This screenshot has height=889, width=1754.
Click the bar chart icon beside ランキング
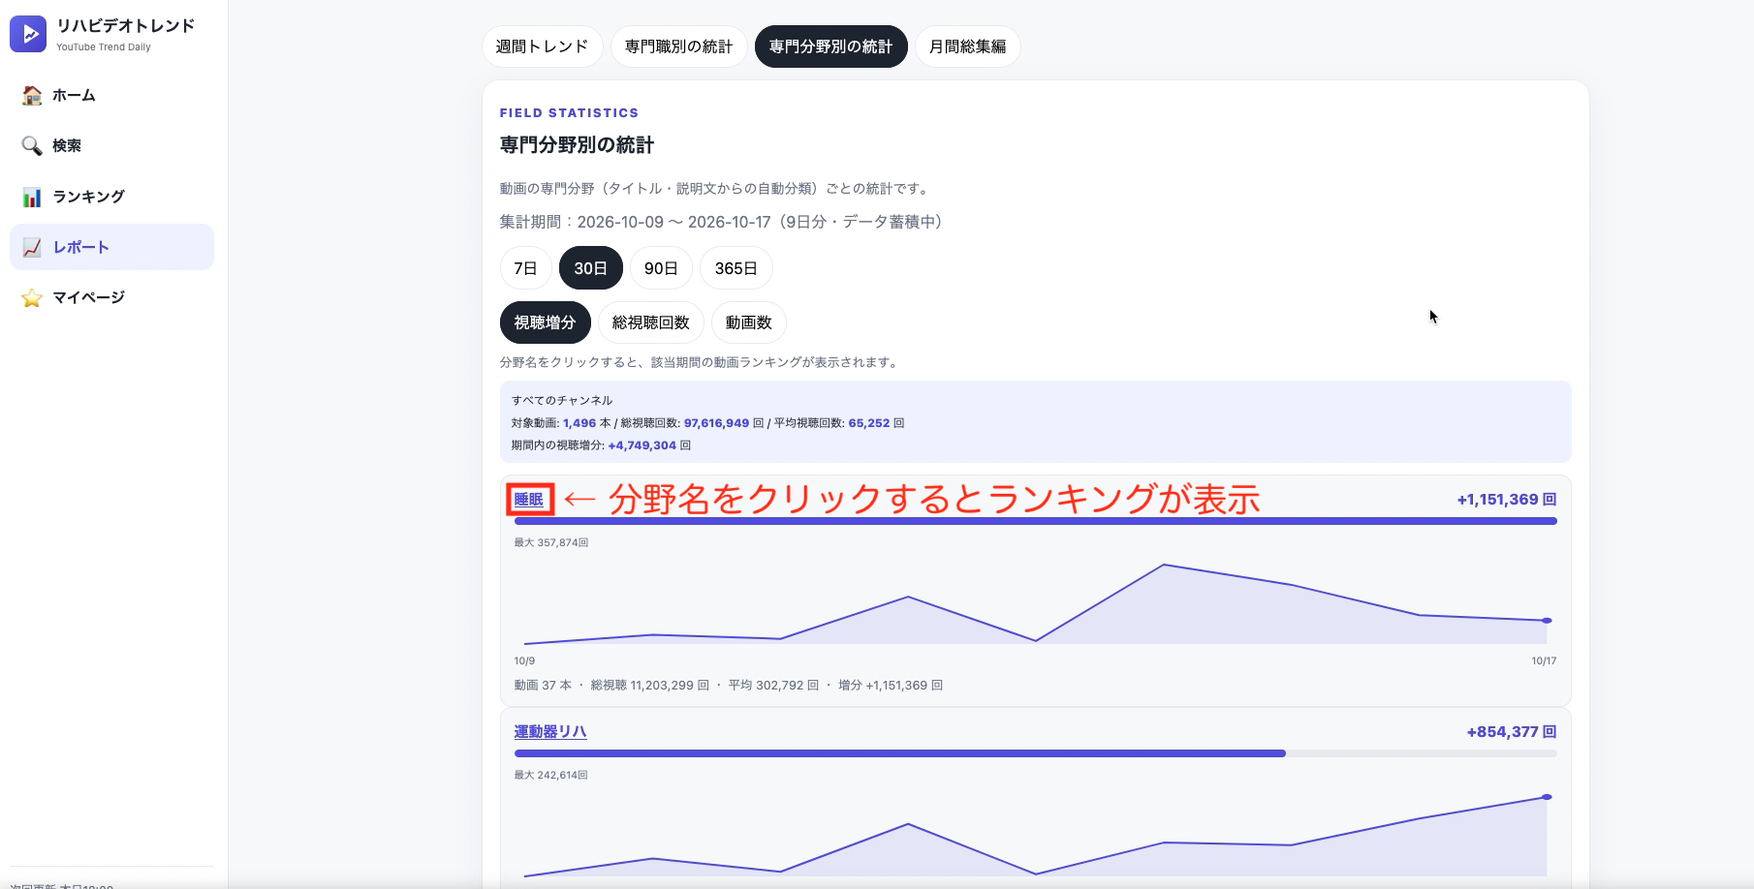click(x=32, y=197)
